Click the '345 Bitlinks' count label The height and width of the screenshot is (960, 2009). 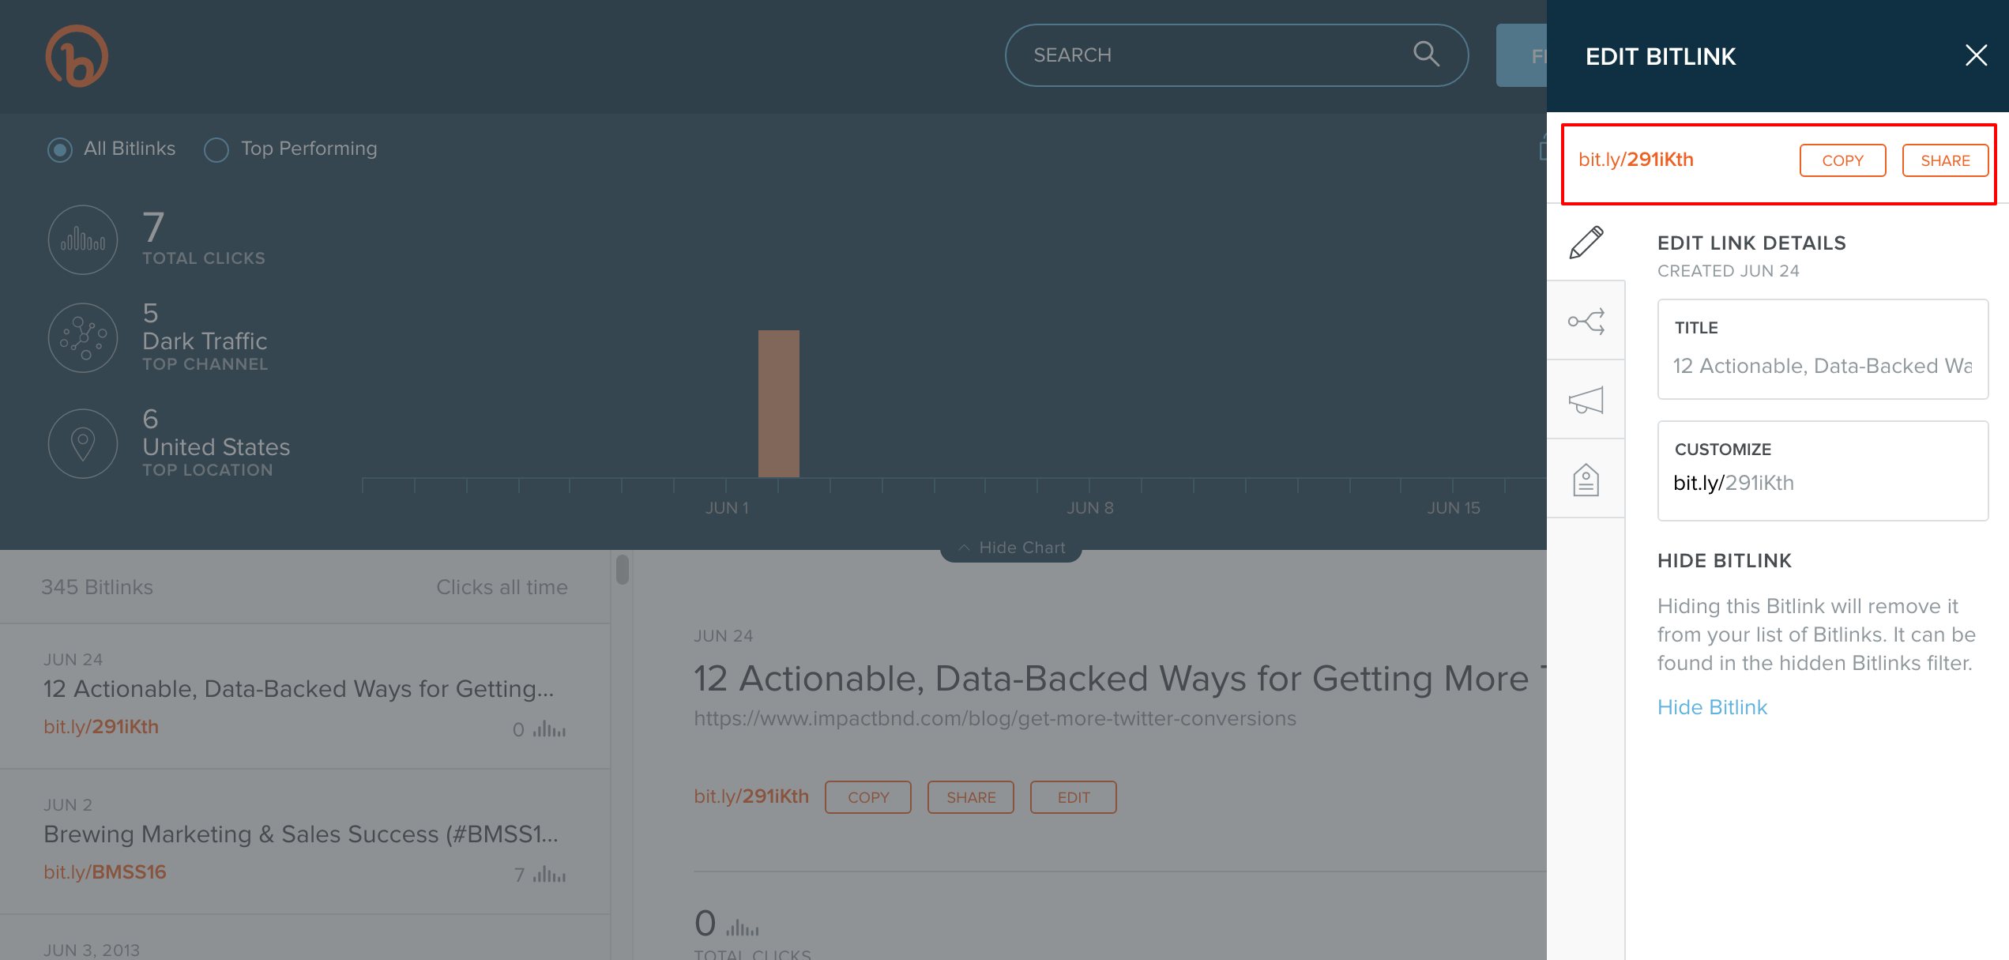pyautogui.click(x=97, y=587)
